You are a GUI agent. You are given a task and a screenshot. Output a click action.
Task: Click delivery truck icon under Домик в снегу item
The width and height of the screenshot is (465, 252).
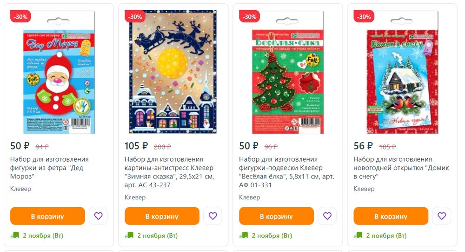(358, 235)
